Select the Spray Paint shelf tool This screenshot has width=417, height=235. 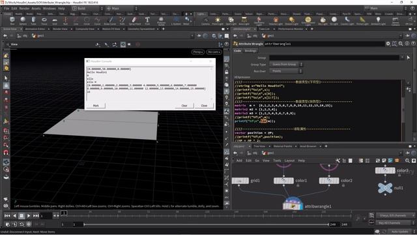click(135, 20)
